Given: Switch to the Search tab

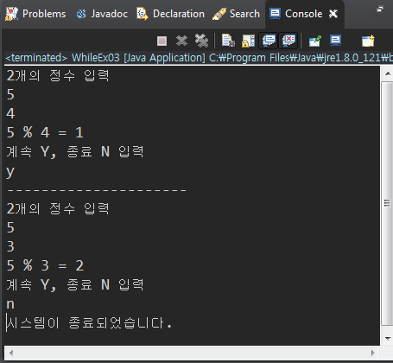Looking at the screenshot, I should pyautogui.click(x=236, y=14).
